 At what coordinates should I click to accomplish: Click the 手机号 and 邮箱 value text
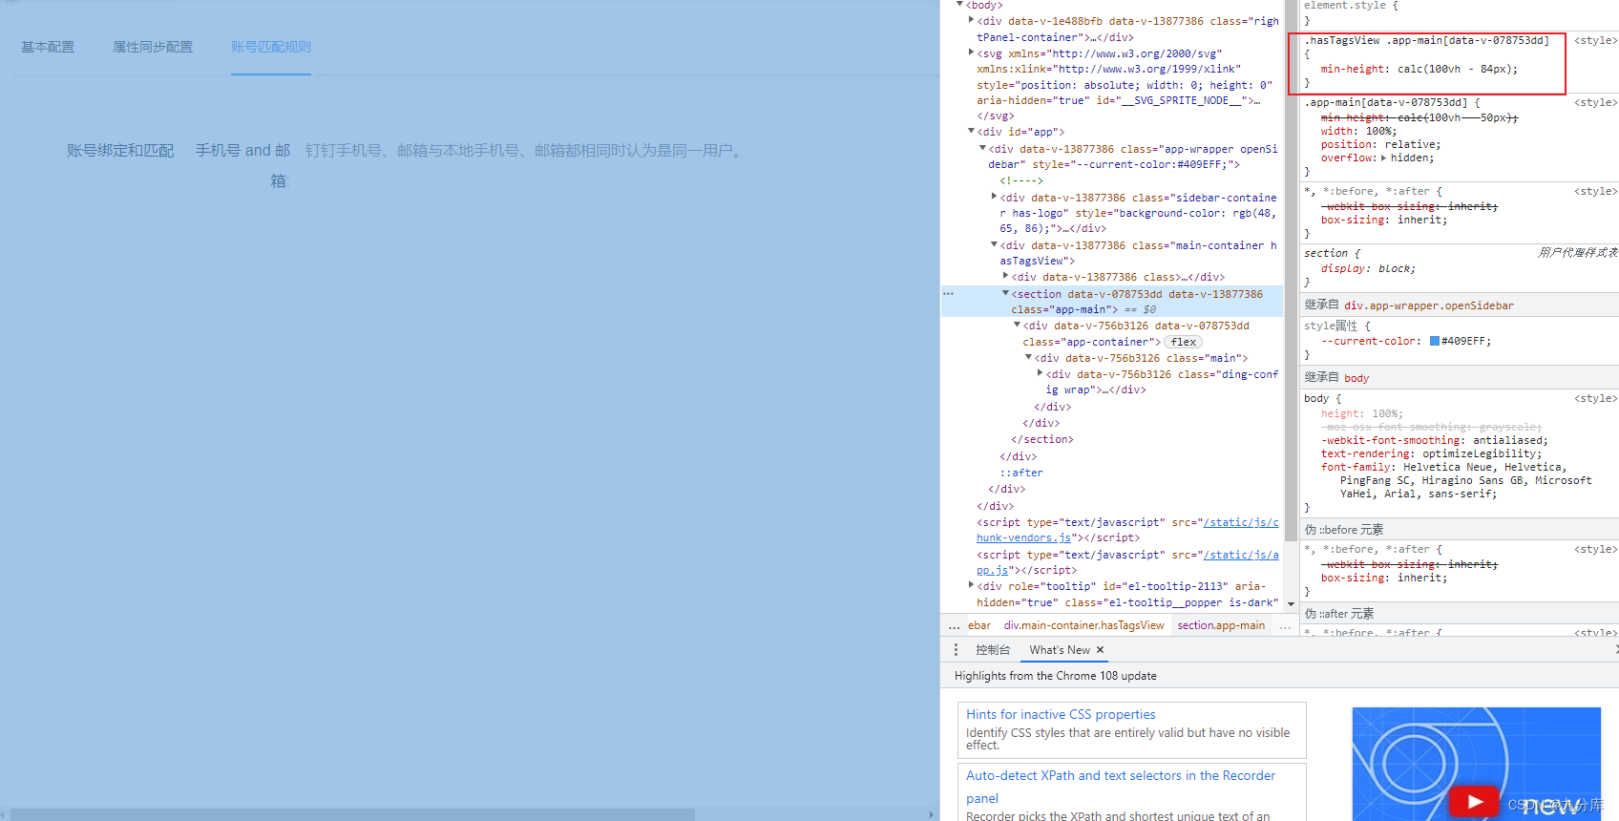tap(242, 165)
